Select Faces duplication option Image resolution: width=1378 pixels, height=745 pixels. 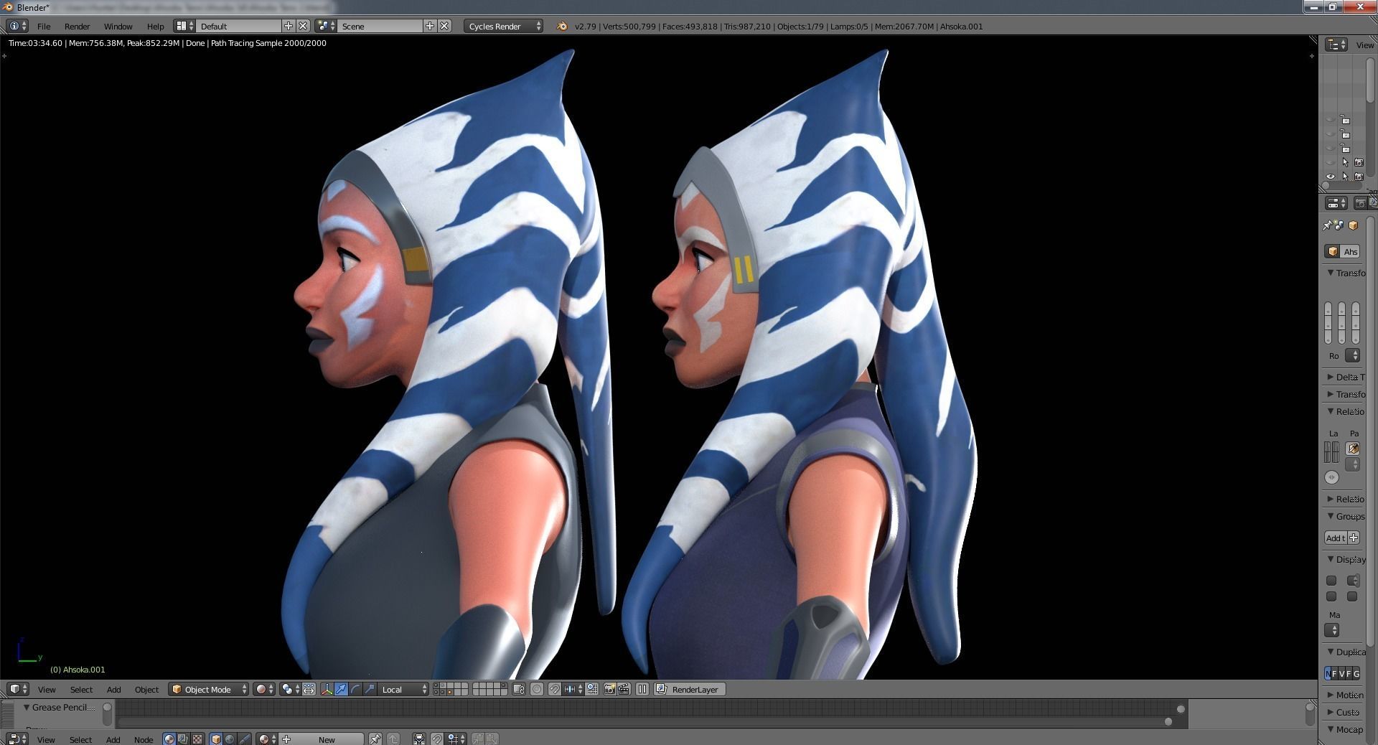click(1349, 673)
